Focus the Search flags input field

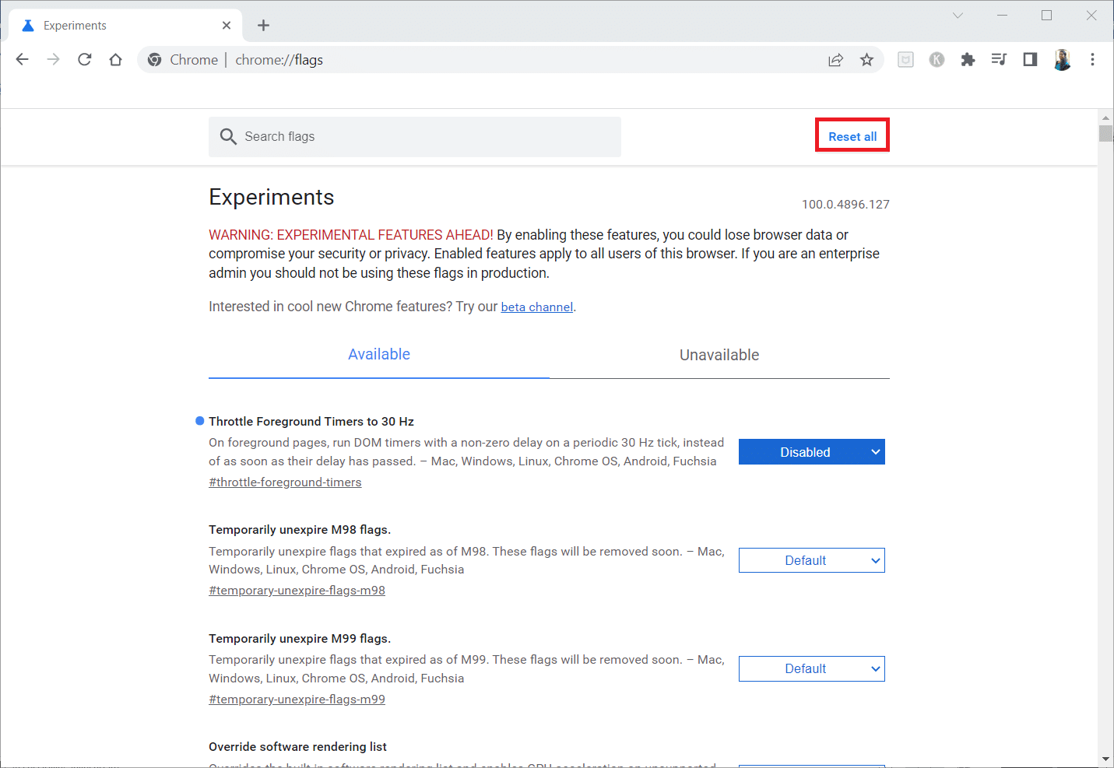(415, 137)
